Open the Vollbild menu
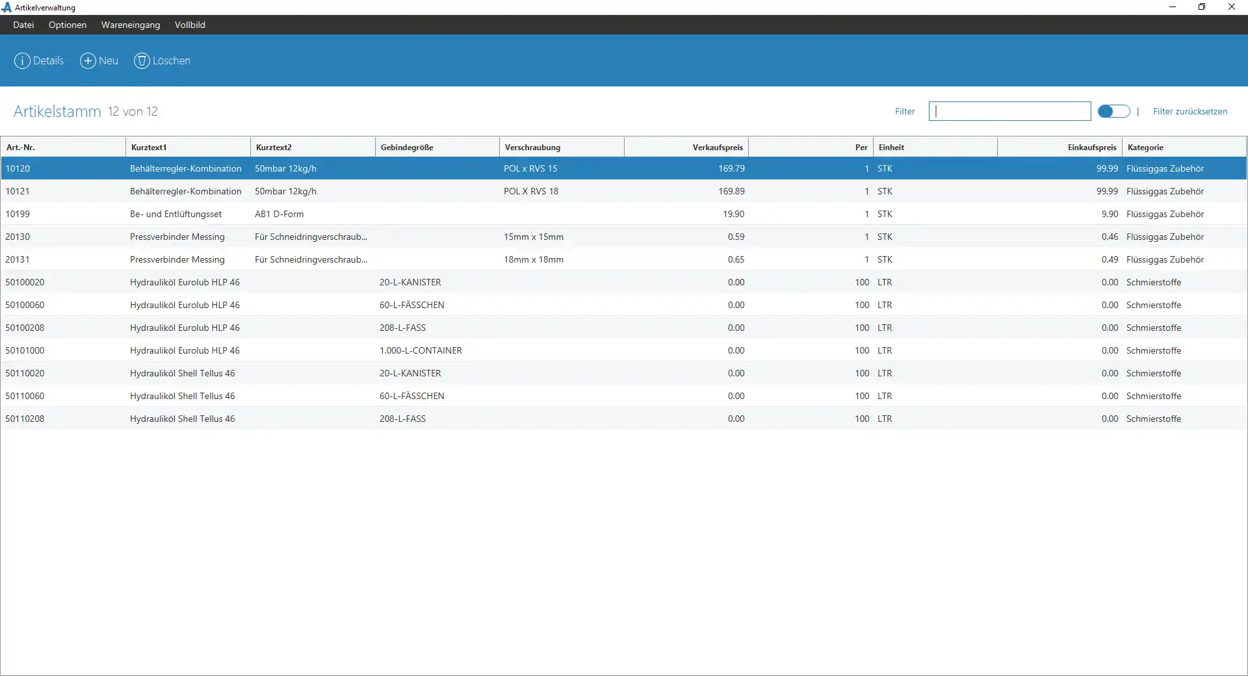 coord(190,25)
